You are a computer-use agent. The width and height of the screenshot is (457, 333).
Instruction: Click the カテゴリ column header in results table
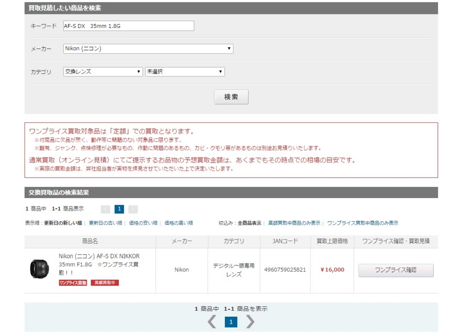pyautogui.click(x=234, y=241)
